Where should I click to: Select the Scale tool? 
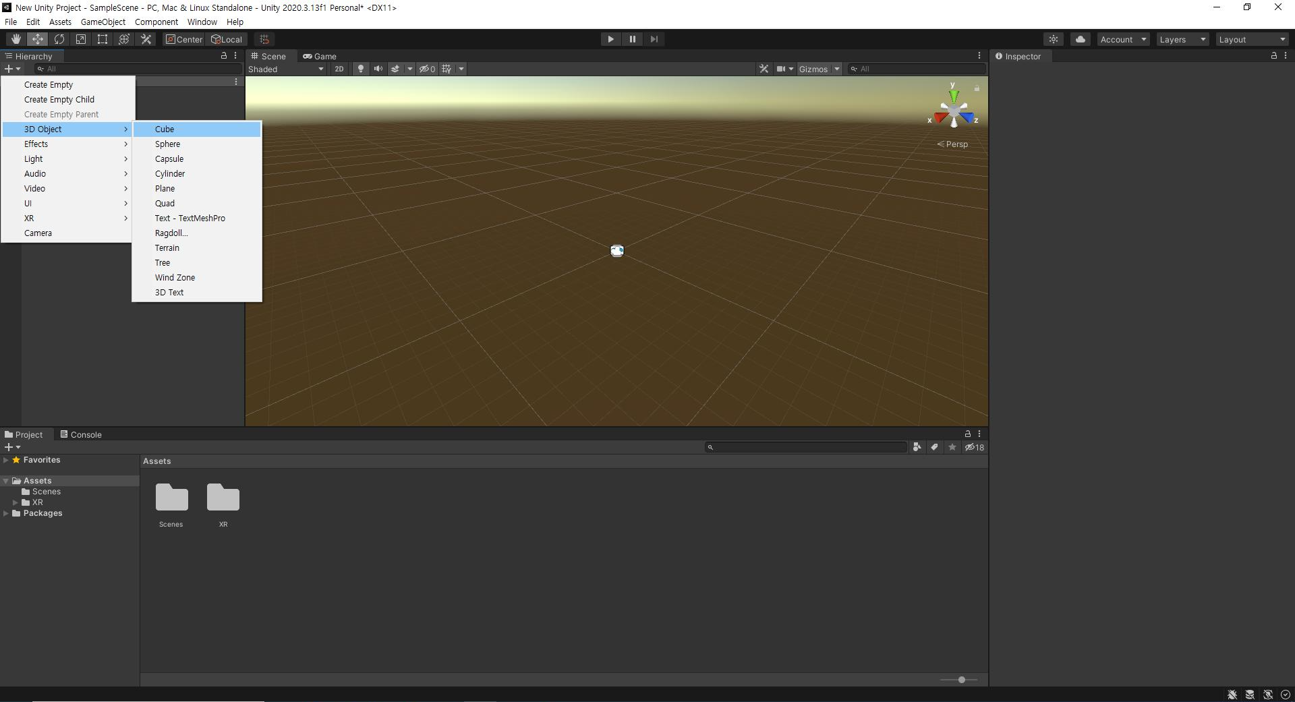click(x=80, y=39)
